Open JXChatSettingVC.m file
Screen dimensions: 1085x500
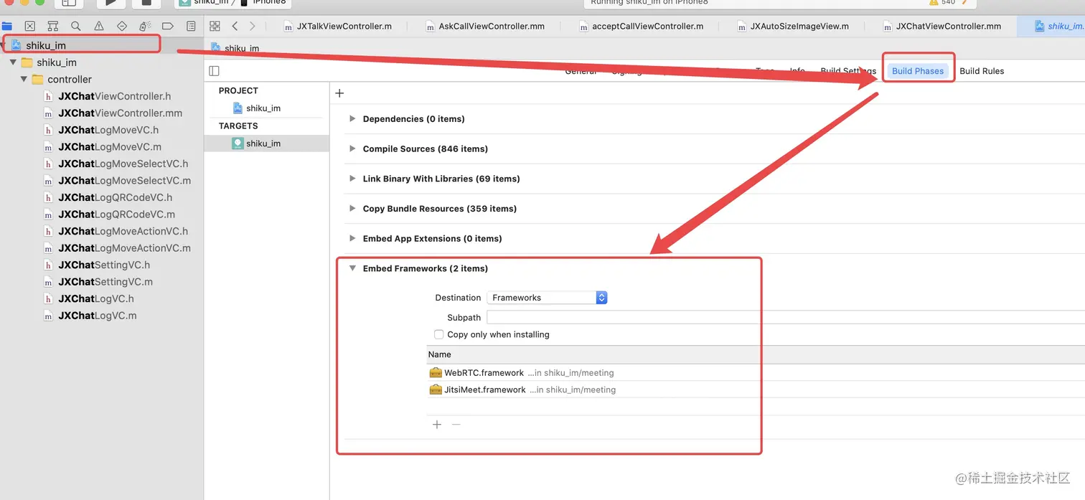pyautogui.click(x=105, y=282)
